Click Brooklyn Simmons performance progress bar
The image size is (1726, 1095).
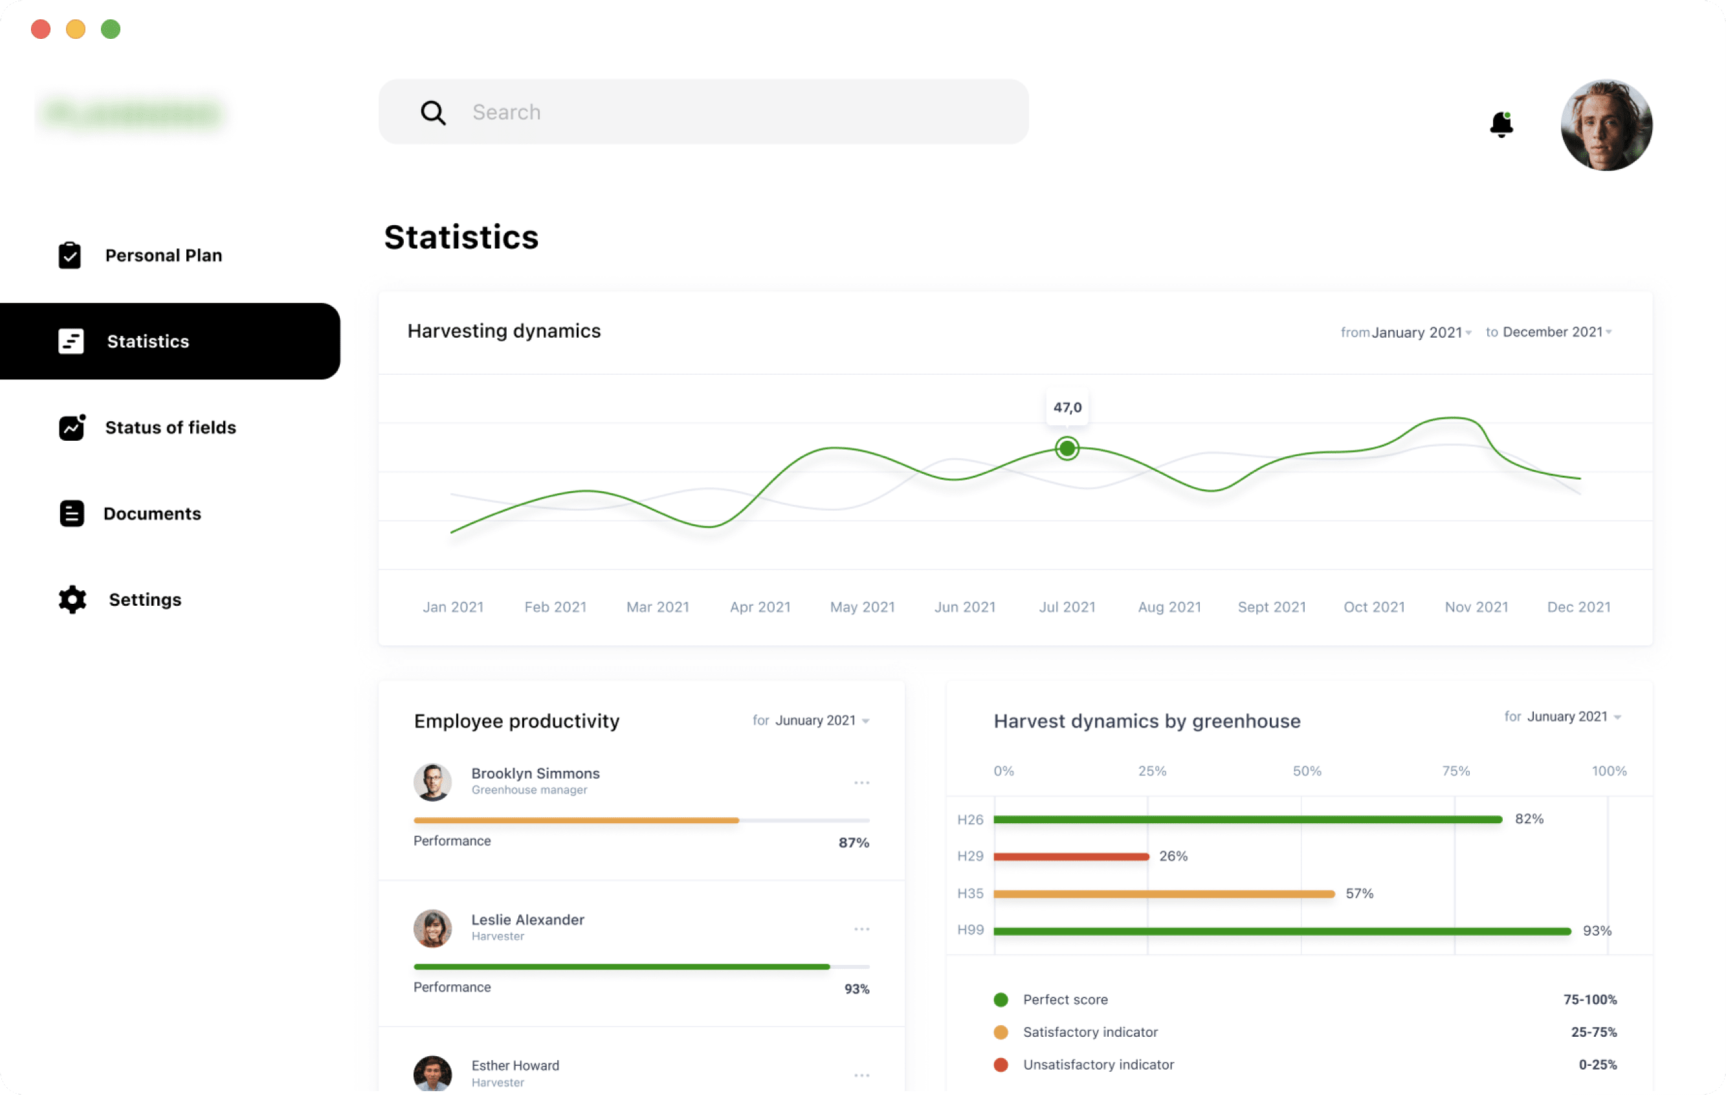[641, 820]
